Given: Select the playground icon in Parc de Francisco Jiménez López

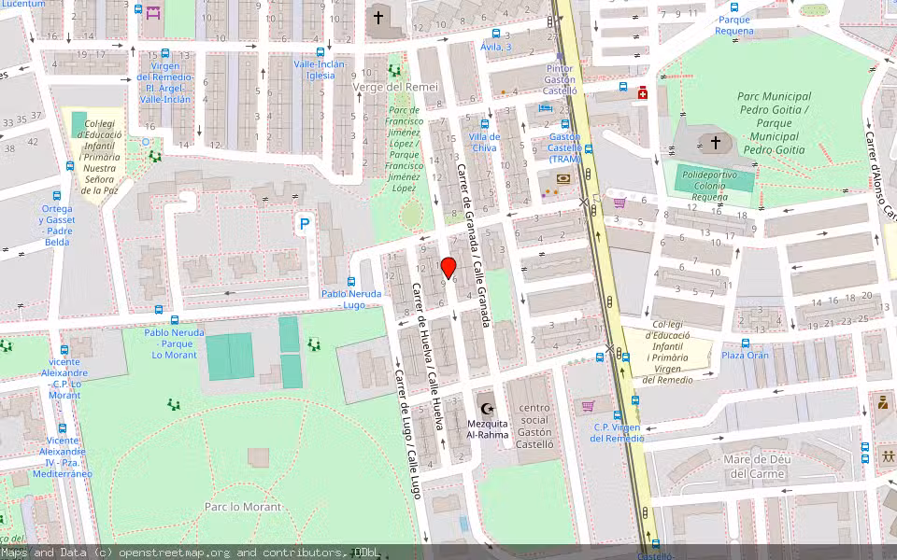Looking at the screenshot, I should click(394, 71).
